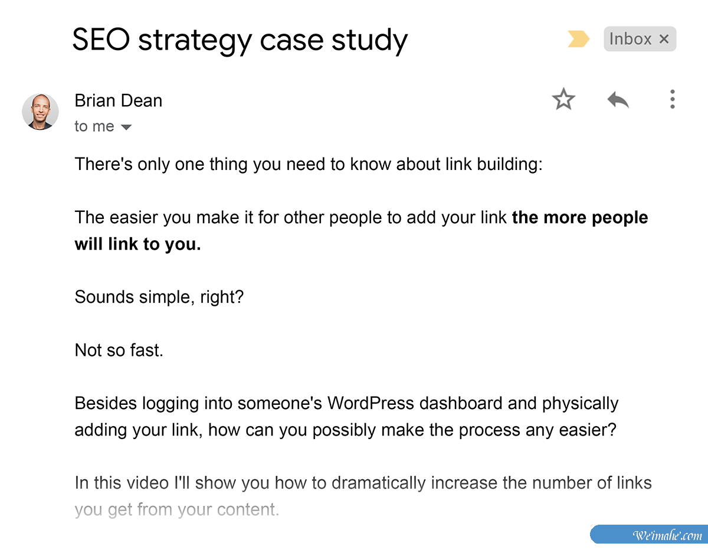Open Brian Dean's profile photo

[x=40, y=112]
